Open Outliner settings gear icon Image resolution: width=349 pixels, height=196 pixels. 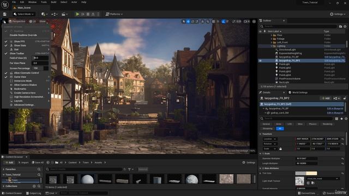(345, 27)
